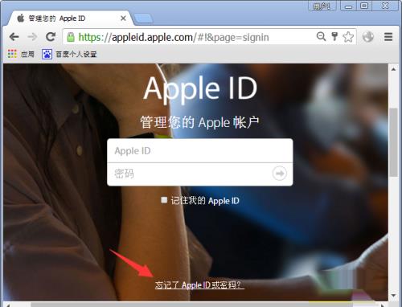Click the scroll up arrow

(393, 69)
